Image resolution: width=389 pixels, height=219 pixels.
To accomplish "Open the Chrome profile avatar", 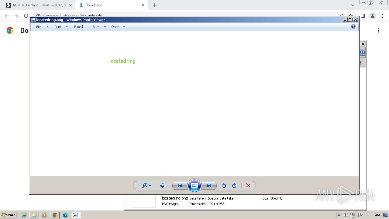I will click(x=373, y=16).
